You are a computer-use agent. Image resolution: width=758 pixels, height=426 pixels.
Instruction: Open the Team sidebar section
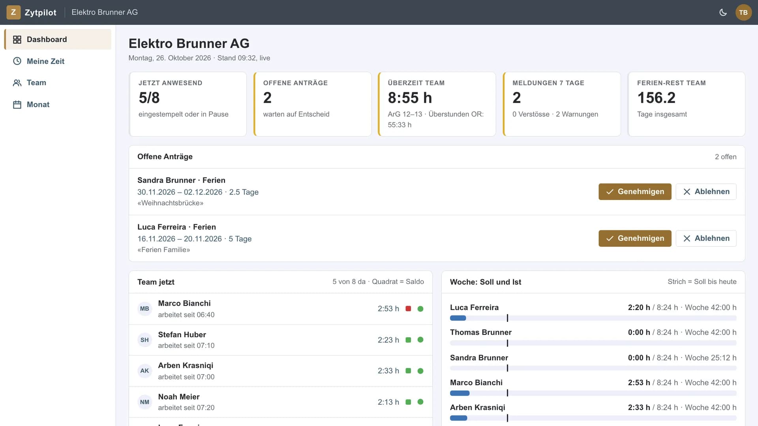[58, 83]
